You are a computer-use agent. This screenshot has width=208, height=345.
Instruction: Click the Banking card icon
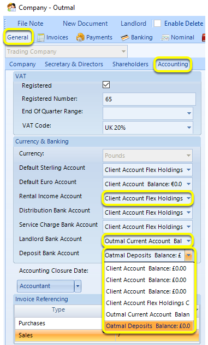pyautogui.click(x=125, y=38)
